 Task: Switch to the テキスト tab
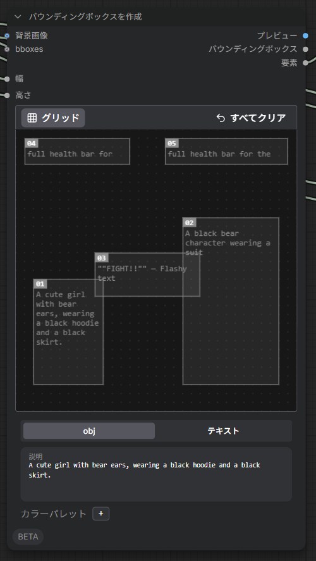(224, 431)
